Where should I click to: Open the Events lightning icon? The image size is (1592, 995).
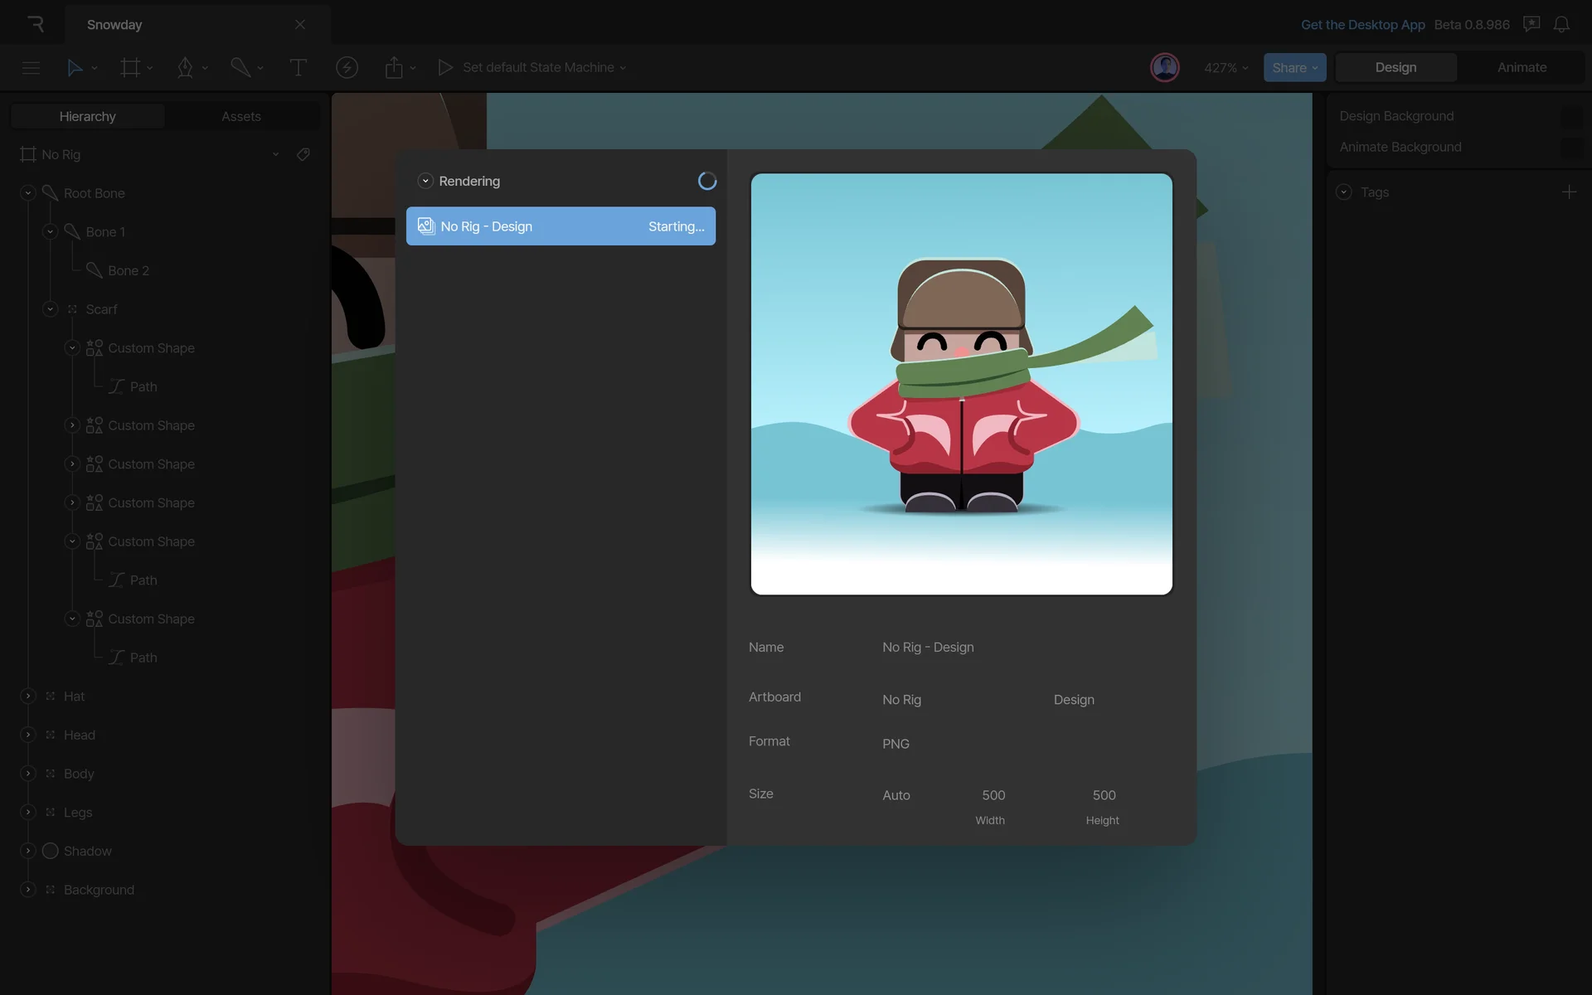click(x=347, y=68)
